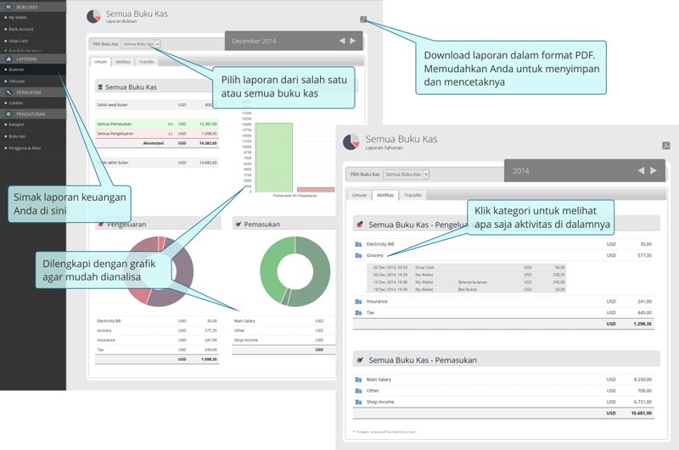Click checkmark icon beside Pemasukan in monthly report
This screenshot has width=679, height=450.
[238, 224]
